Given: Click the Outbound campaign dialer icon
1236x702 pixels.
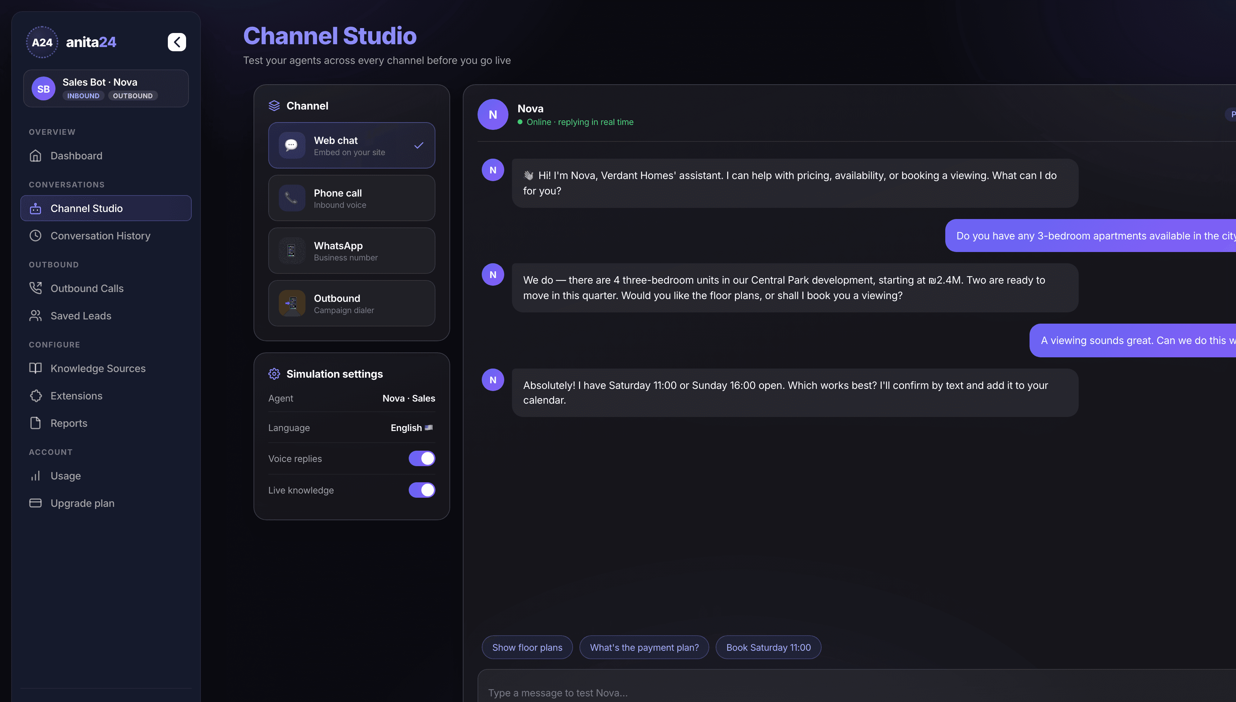Looking at the screenshot, I should pos(292,303).
